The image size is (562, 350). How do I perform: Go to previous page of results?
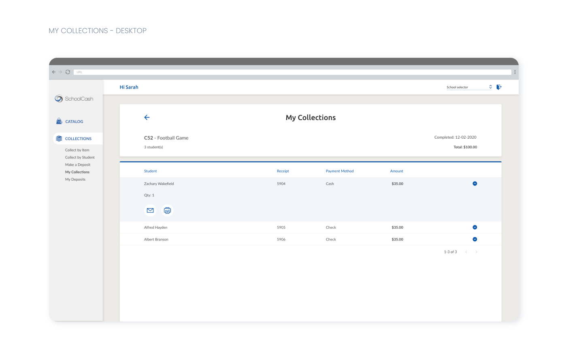[466, 252]
